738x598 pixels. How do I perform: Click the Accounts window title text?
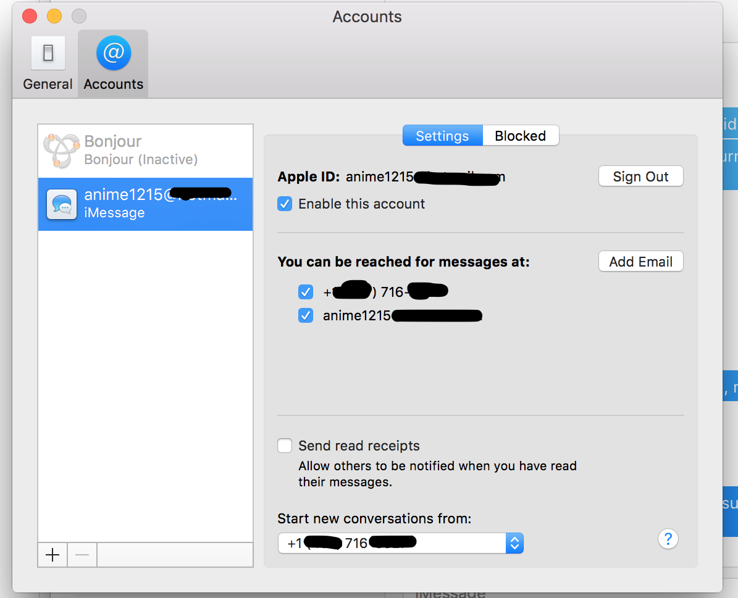pyautogui.click(x=367, y=17)
